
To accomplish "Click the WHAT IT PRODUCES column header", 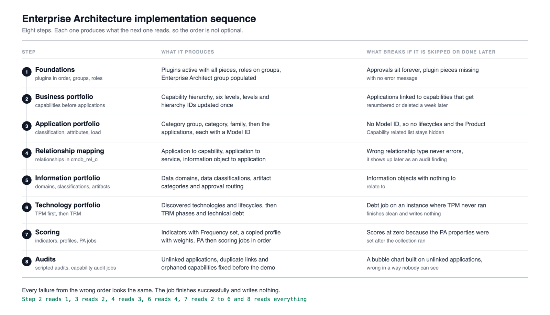I will pos(188,52).
